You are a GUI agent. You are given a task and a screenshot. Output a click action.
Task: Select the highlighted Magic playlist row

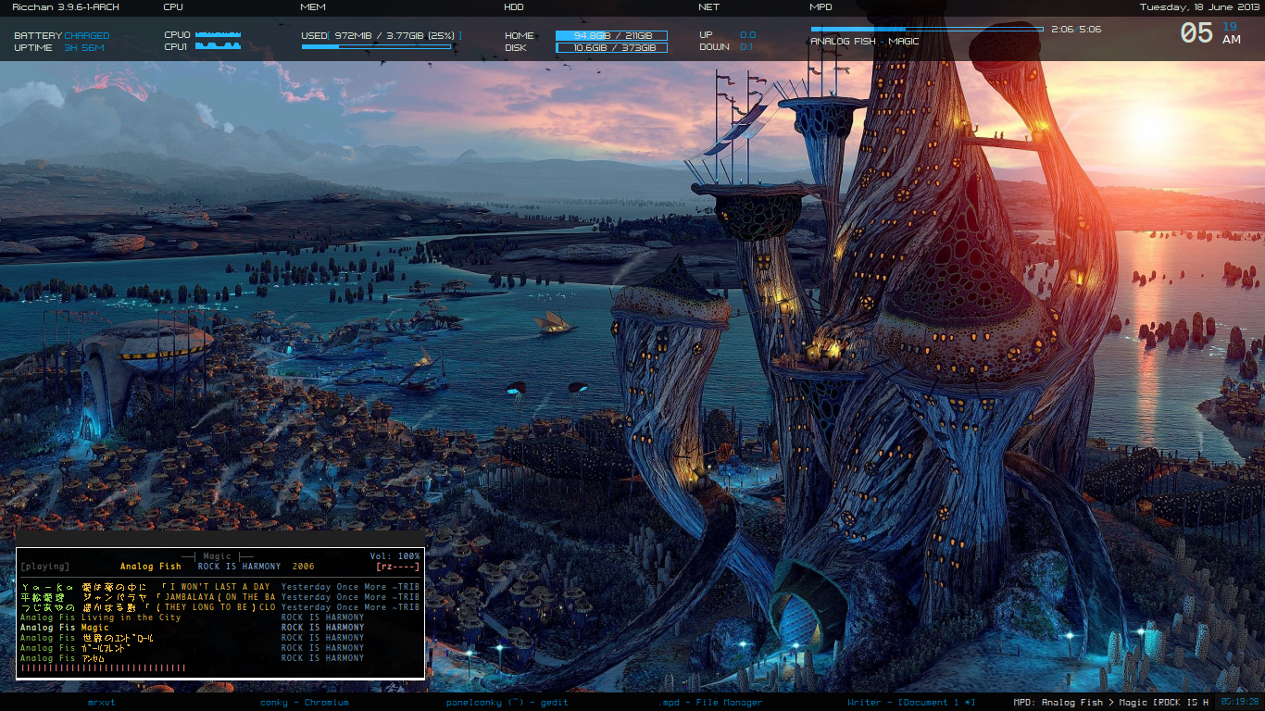[219, 628]
